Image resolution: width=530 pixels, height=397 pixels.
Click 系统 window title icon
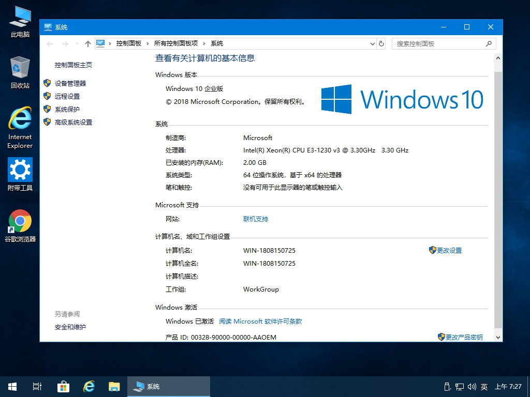click(x=48, y=27)
